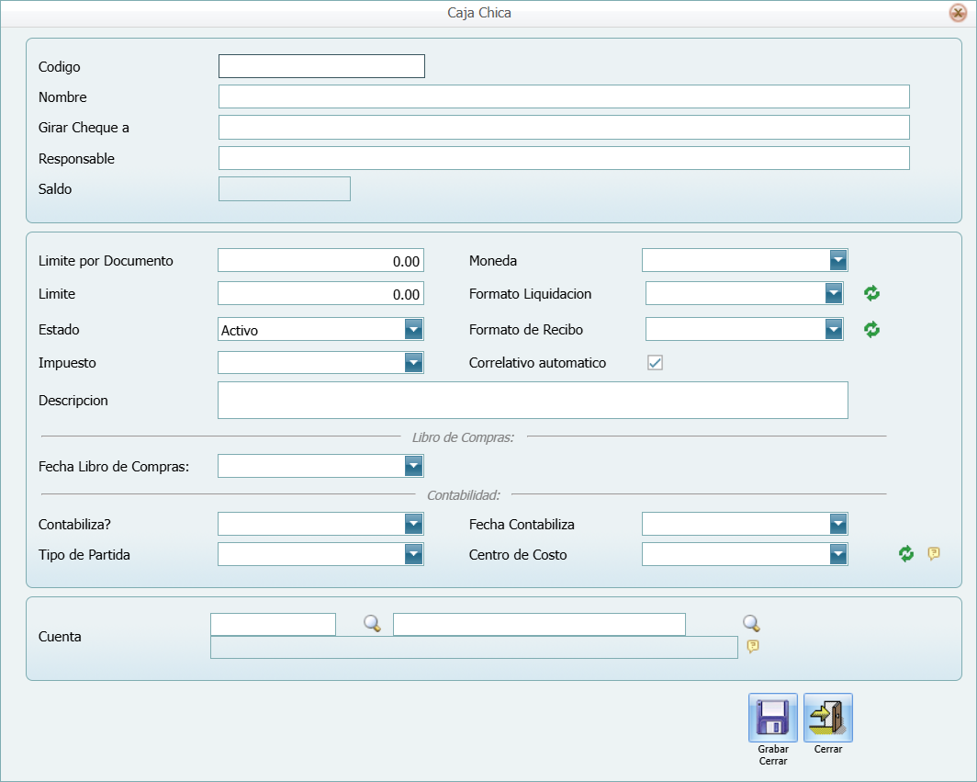Image resolution: width=977 pixels, height=782 pixels.
Task: Refresh the Centro de Costo list
Action: [x=906, y=553]
